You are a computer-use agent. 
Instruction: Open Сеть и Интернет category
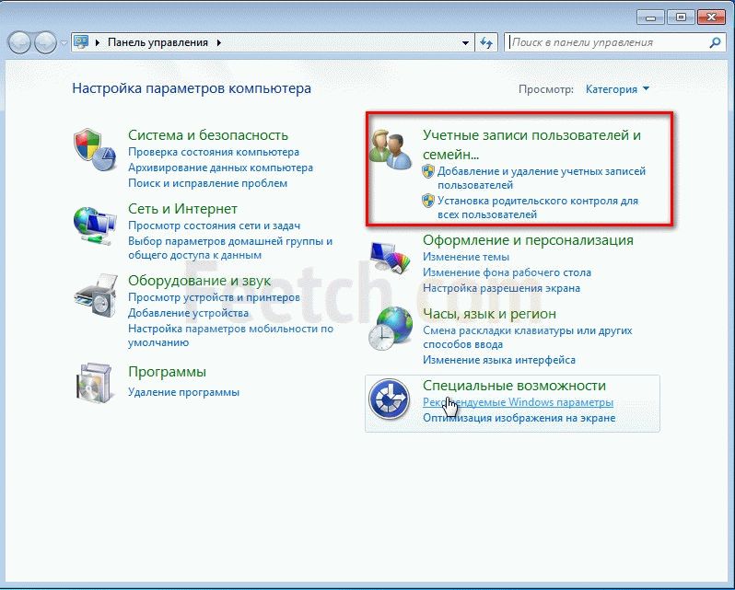pyautogui.click(x=182, y=208)
